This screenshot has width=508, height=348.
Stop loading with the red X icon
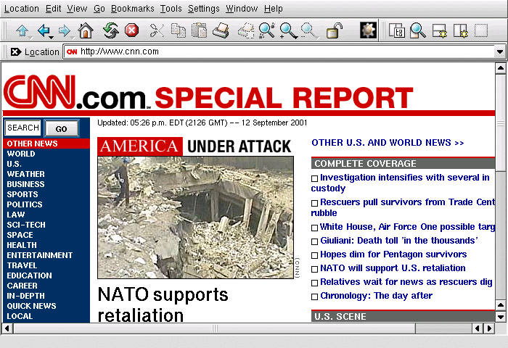pos(131,30)
